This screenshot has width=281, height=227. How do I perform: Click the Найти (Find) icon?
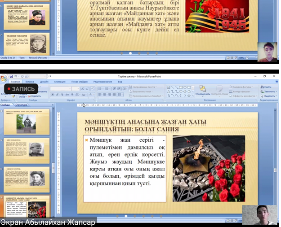tap(268, 87)
